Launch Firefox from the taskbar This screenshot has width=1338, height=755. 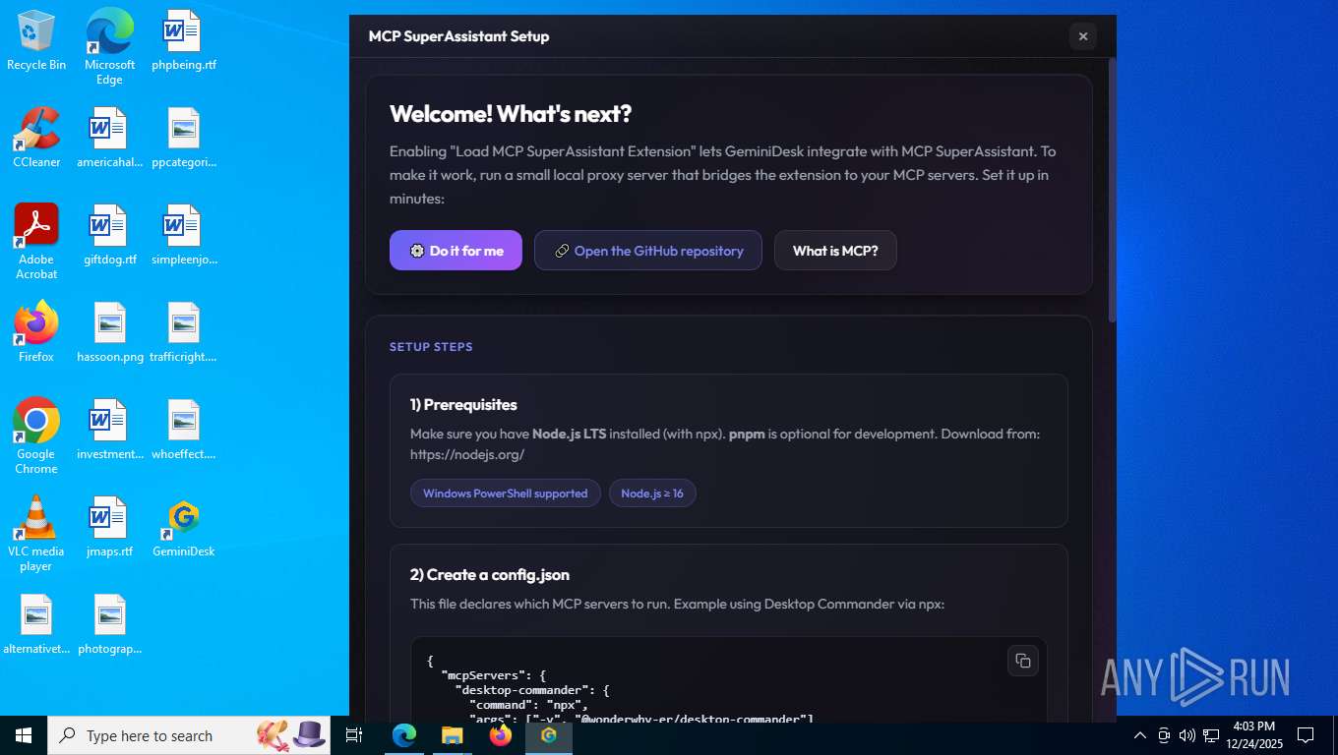point(501,735)
